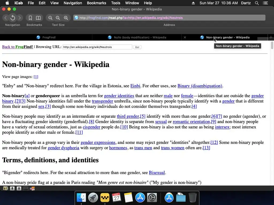Open the File menu

[31, 3]
